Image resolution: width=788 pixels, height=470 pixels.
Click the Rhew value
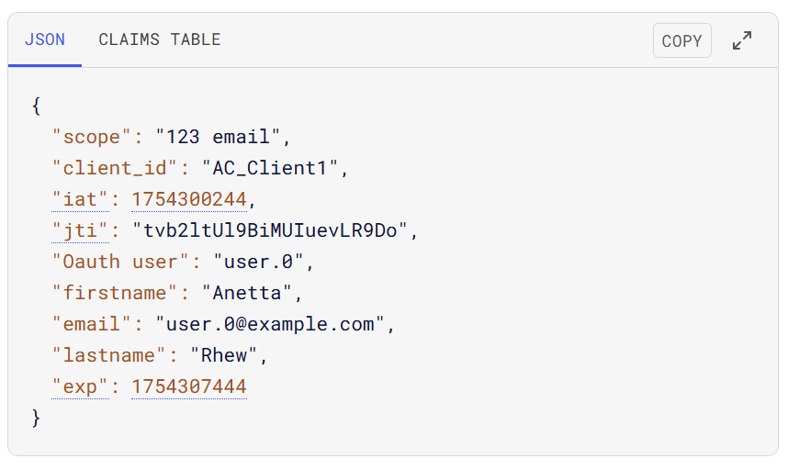[x=224, y=355]
